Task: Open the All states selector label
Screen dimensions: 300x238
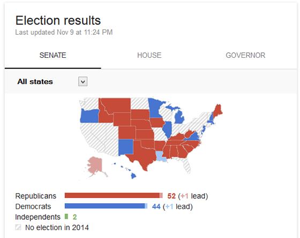Action: tap(35, 81)
